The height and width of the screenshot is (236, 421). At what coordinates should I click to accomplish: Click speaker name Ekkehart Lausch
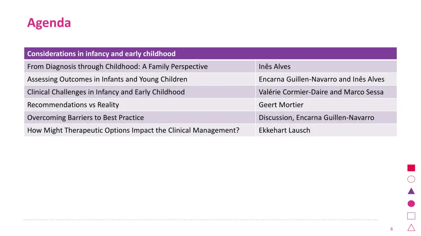pyautogui.click(x=285, y=130)
